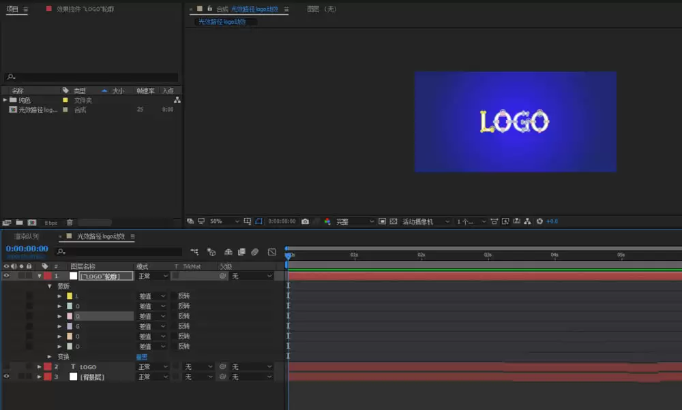The width and height of the screenshot is (682, 410).
Task: Click the region of interest icon
Action: [382, 221]
